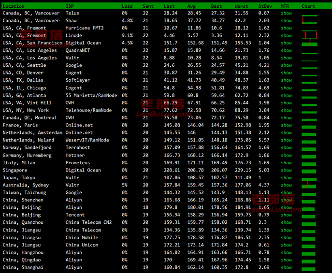Show MTR for San Francisco Digital Ocean
This screenshot has width=332, height=273.
point(286,43)
